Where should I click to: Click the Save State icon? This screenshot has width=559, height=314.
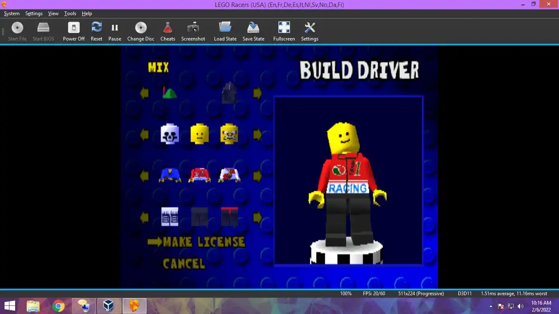pyautogui.click(x=253, y=31)
